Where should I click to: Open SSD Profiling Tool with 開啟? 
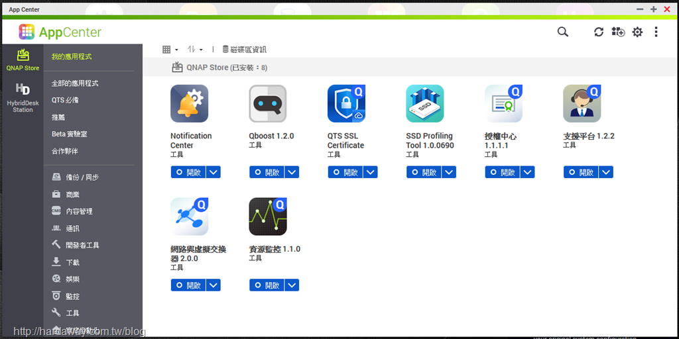(x=424, y=172)
